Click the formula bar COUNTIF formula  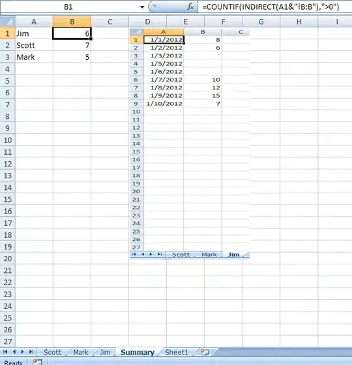pyautogui.click(x=271, y=7)
